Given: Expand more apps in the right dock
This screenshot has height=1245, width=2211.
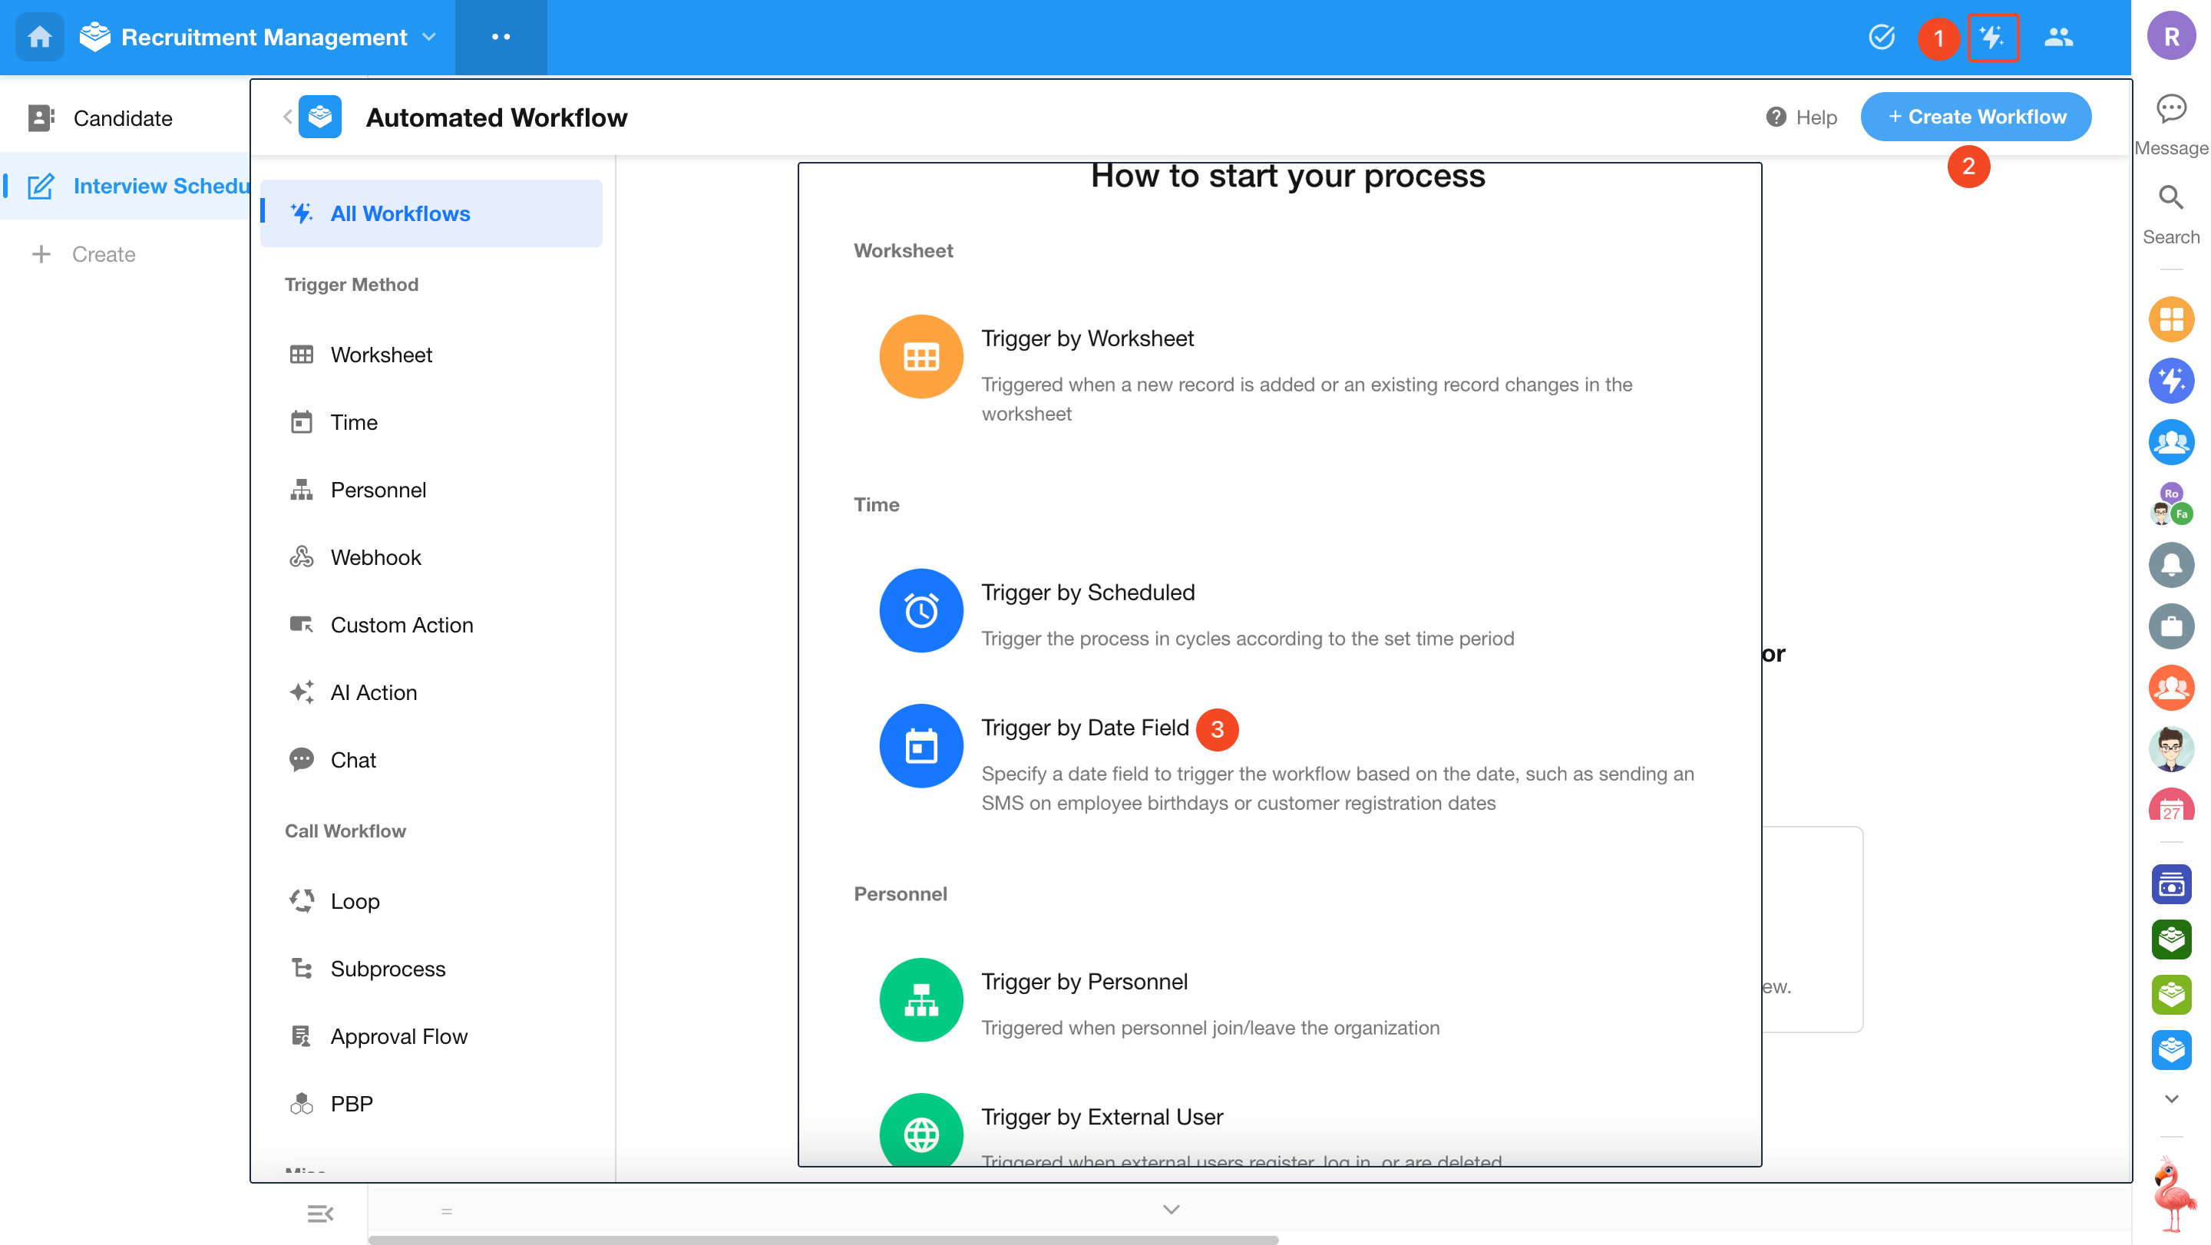Looking at the screenshot, I should tap(2170, 1099).
